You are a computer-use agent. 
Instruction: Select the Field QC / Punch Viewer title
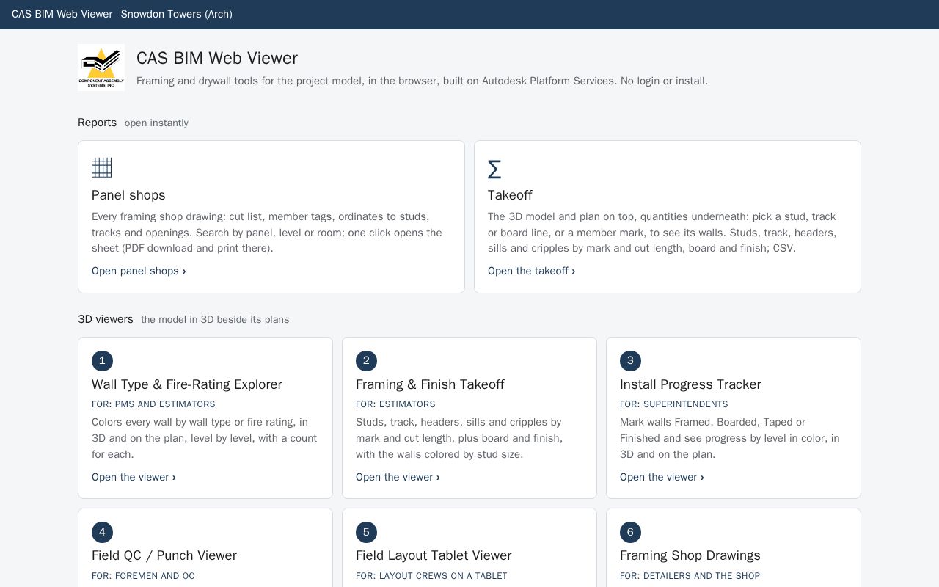164,555
